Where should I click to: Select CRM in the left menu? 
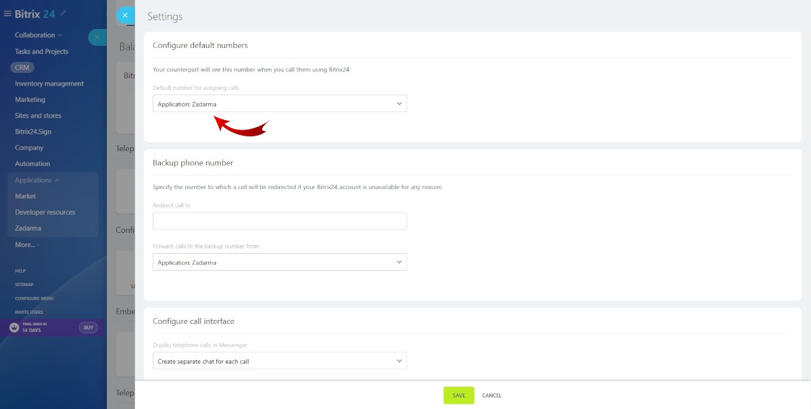coord(22,67)
